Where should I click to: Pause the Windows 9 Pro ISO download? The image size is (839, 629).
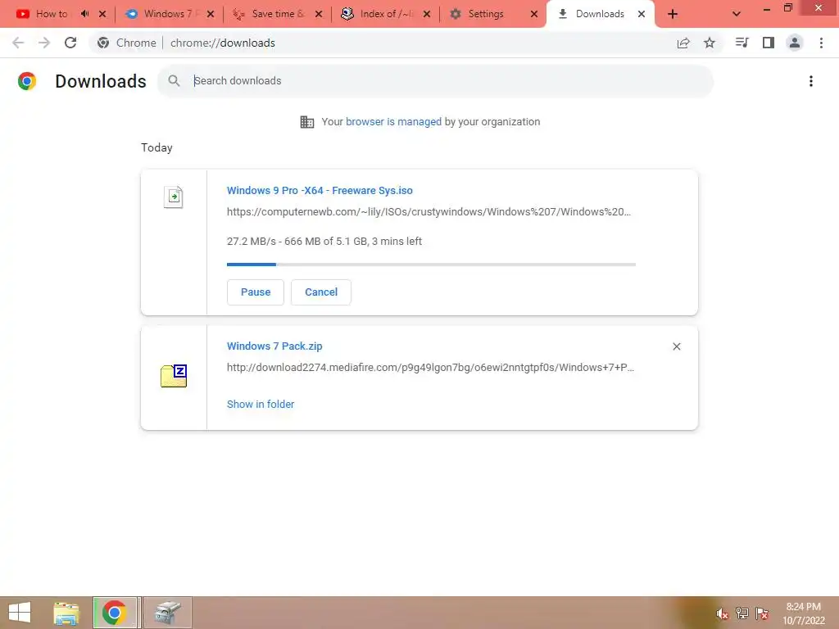(x=256, y=292)
